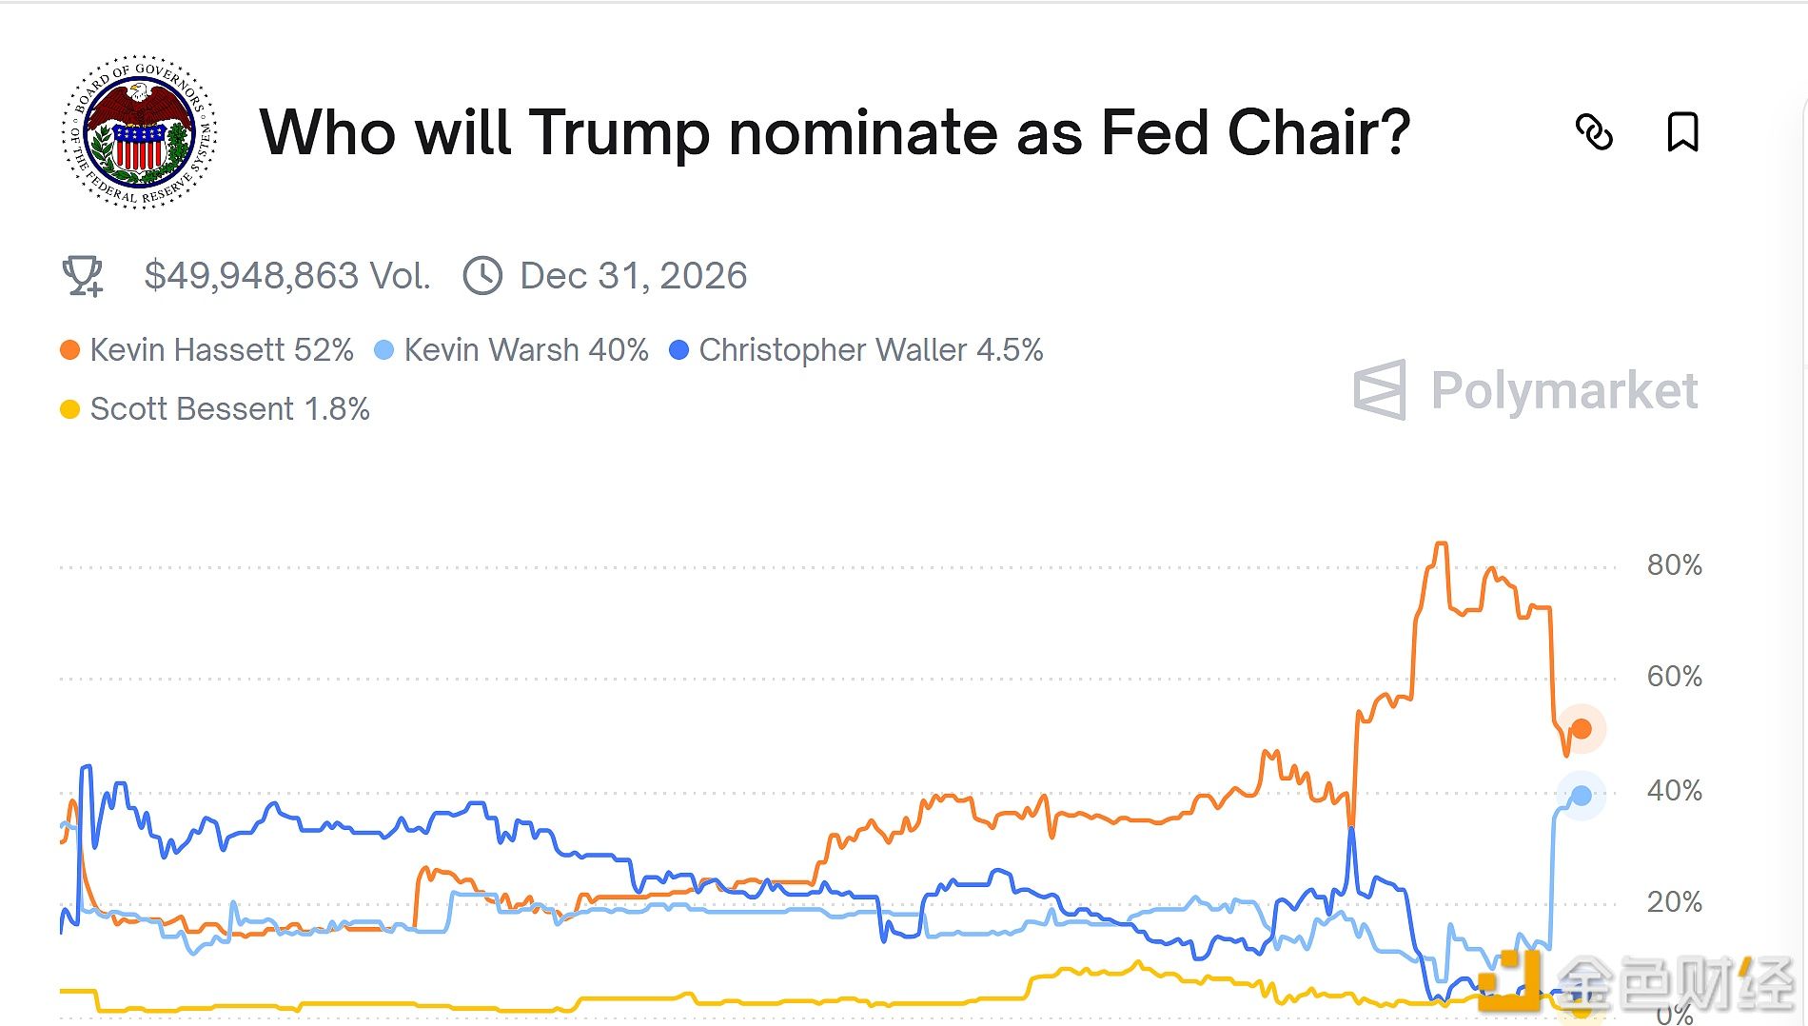Click the bookmark icon

(1684, 134)
